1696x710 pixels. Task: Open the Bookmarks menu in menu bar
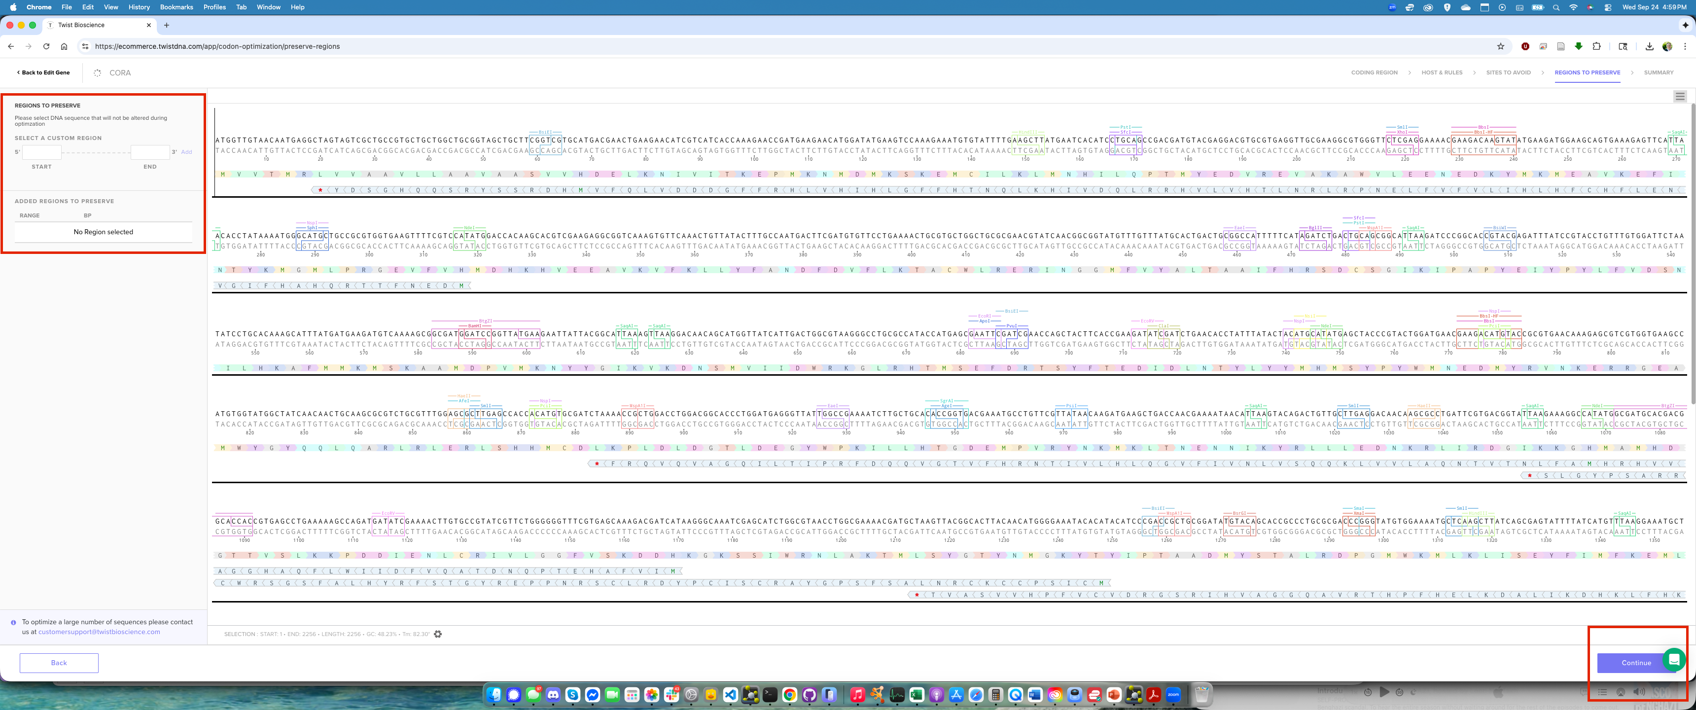pyautogui.click(x=177, y=7)
